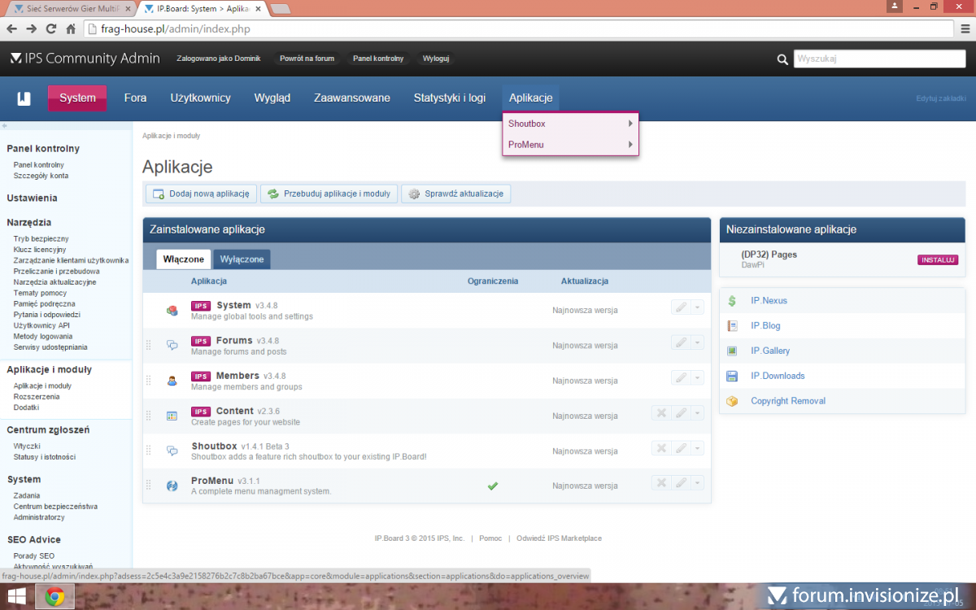This screenshot has height=610, width=976.
Task: Open the Użytkownicy menu in navigation
Action: click(200, 98)
